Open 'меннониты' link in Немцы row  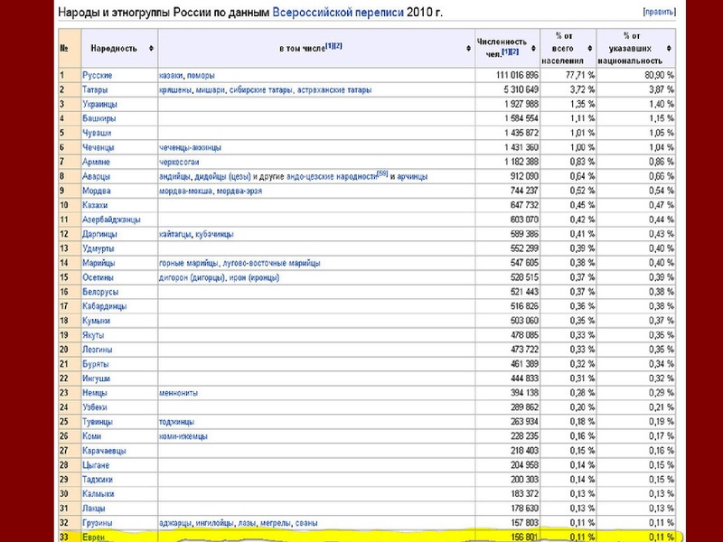click(182, 393)
